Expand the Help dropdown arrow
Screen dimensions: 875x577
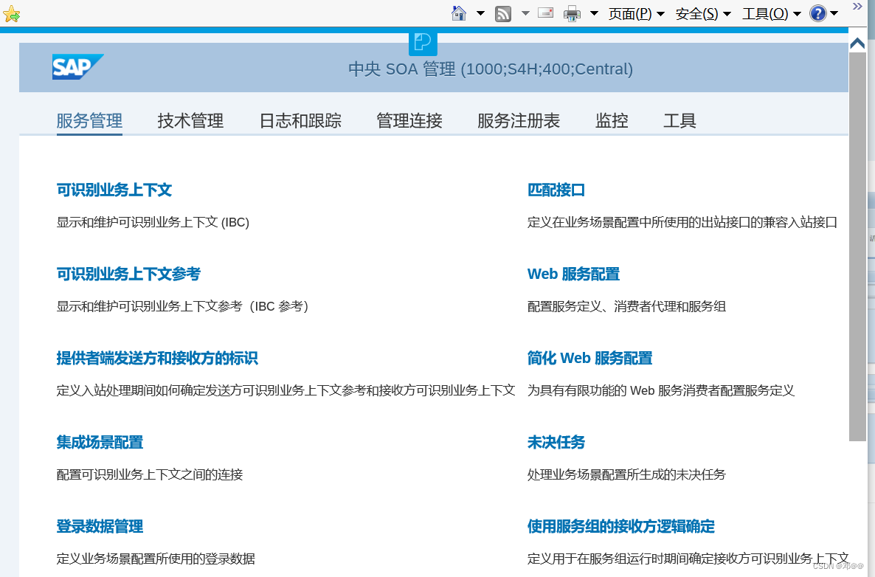click(834, 13)
